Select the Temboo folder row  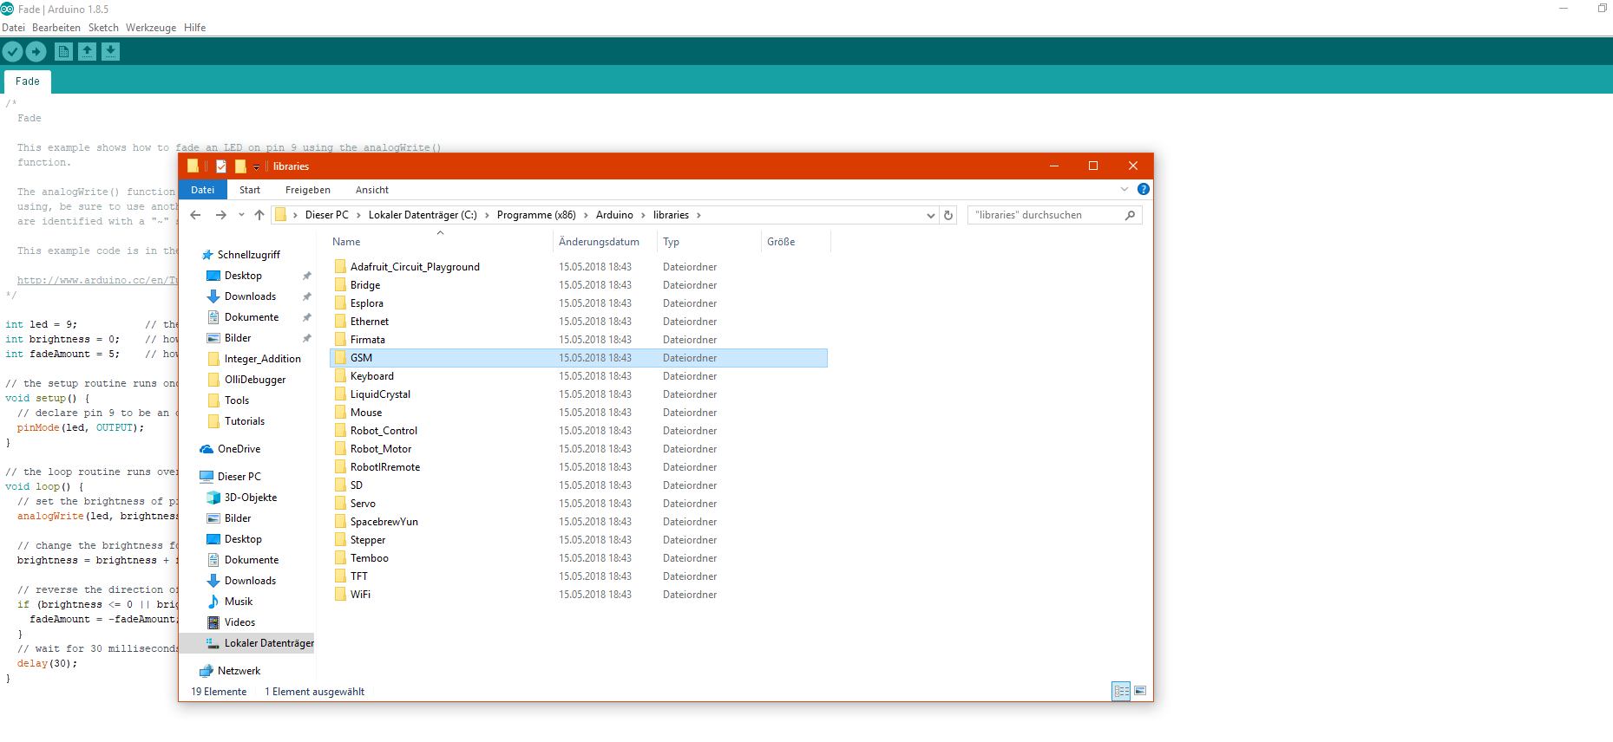click(x=579, y=558)
